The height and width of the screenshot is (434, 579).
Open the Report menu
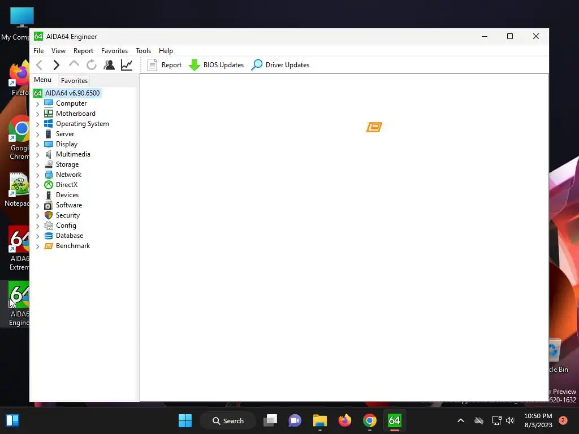tap(83, 50)
